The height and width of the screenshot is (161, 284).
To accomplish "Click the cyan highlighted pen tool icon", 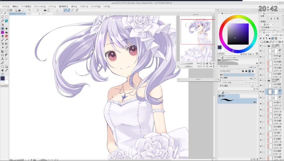I will [6, 21].
